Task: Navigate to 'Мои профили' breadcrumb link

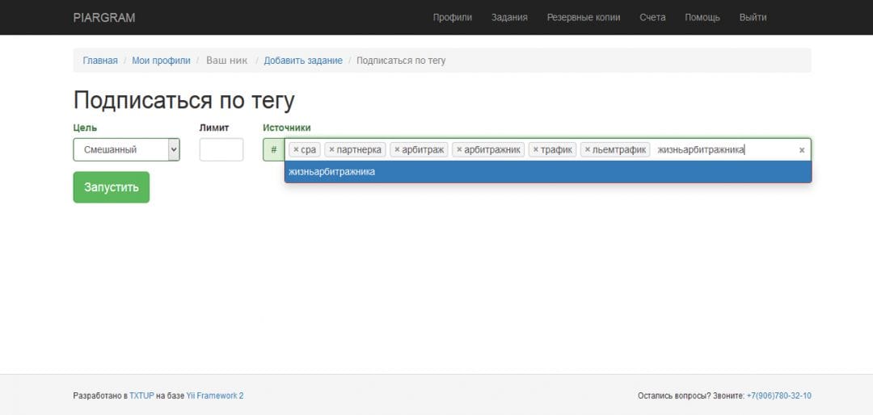Action: (161, 61)
